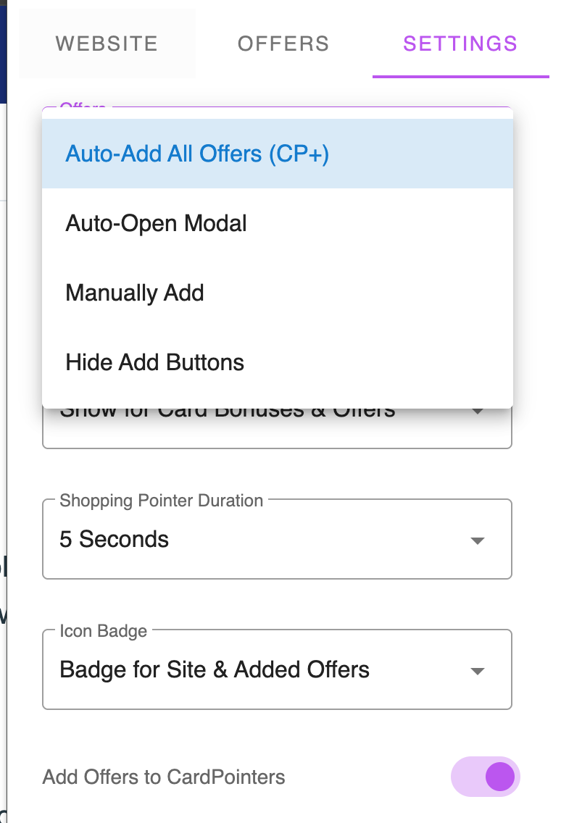The image size is (561, 823).
Task: Click the purple Offers label above the list
Action: (x=83, y=105)
